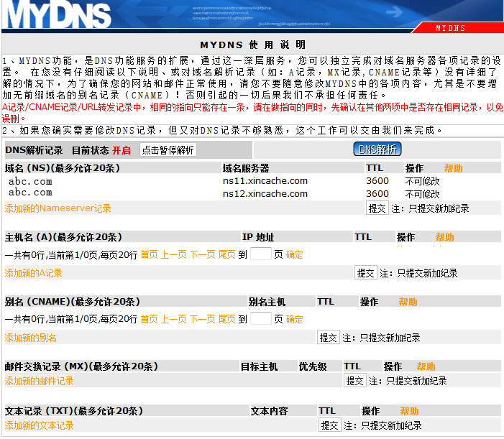
Task: Click MYDNS 使用说明 heading
Action: pyautogui.click(x=252, y=45)
